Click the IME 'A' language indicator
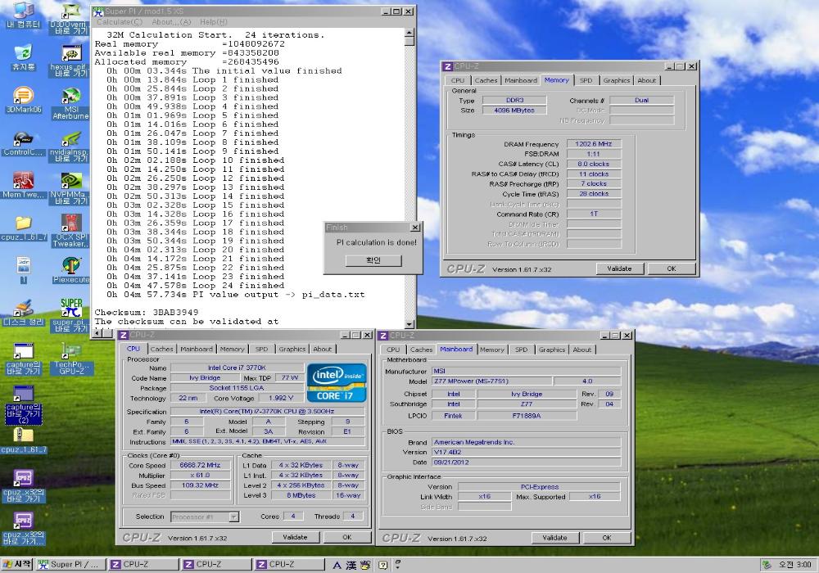 [337, 565]
